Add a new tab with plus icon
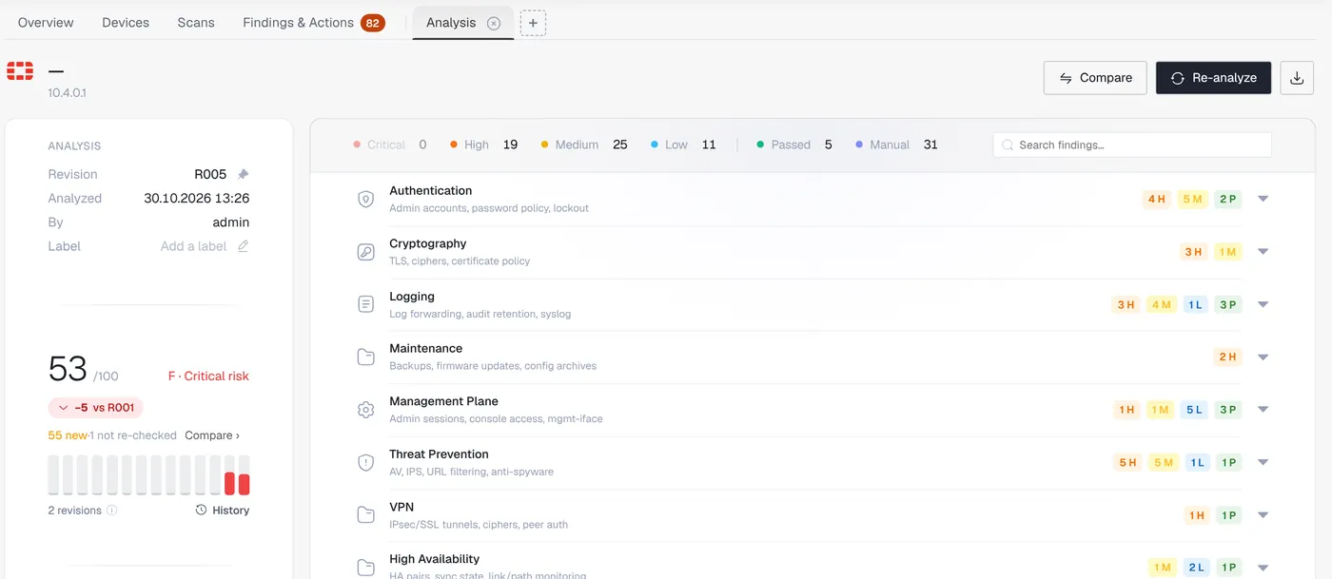This screenshot has width=1332, height=579. tap(533, 23)
